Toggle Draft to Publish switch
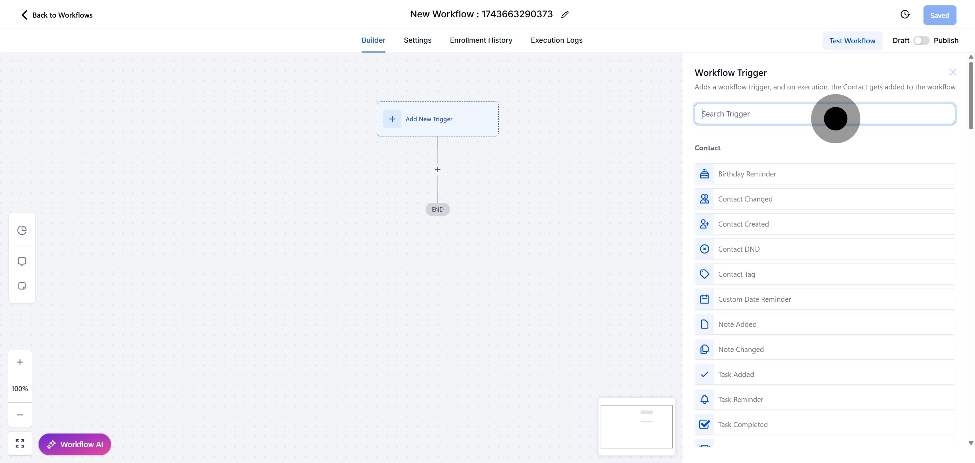 point(921,41)
